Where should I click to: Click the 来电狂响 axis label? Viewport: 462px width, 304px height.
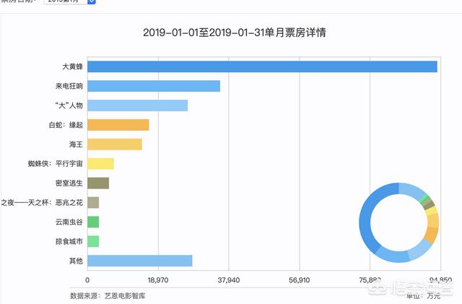coord(69,86)
